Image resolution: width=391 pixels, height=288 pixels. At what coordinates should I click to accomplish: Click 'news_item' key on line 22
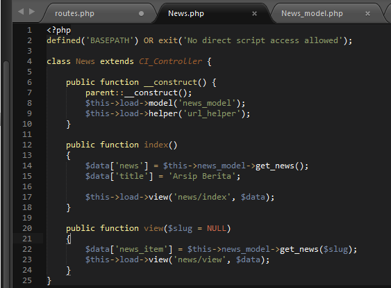pyautogui.click(x=141, y=249)
